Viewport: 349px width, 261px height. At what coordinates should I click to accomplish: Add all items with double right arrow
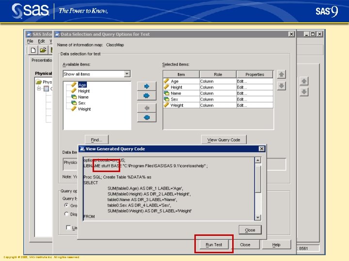[147, 96]
